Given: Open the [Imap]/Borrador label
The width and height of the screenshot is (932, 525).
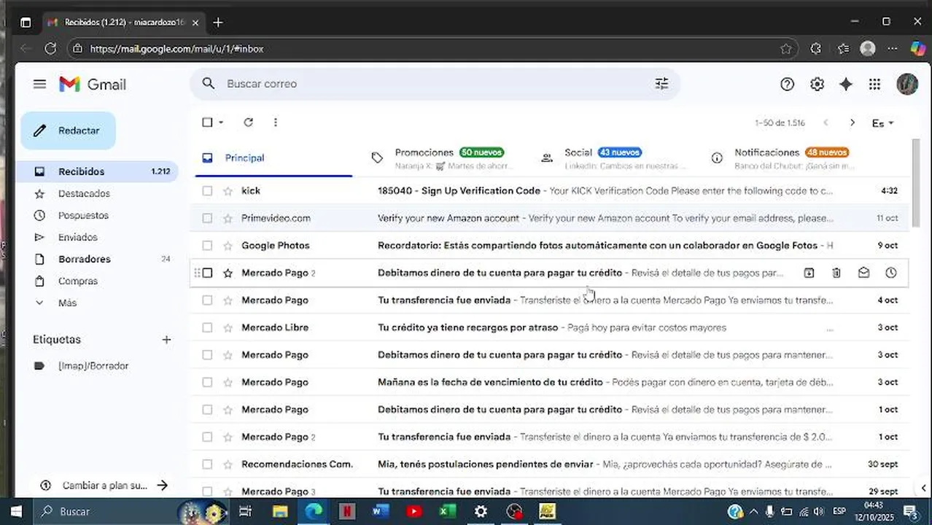Looking at the screenshot, I should coord(93,366).
